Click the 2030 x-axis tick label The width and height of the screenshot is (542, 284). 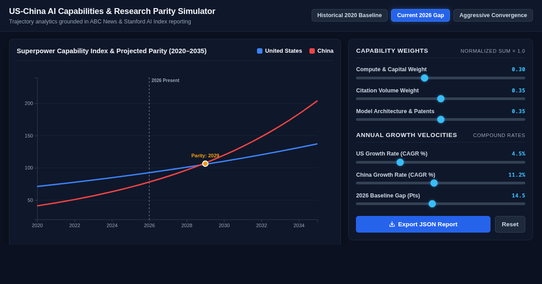[x=224, y=225]
